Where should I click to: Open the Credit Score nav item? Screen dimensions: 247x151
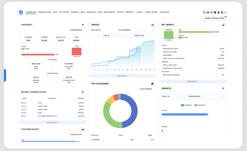click(x=151, y=12)
